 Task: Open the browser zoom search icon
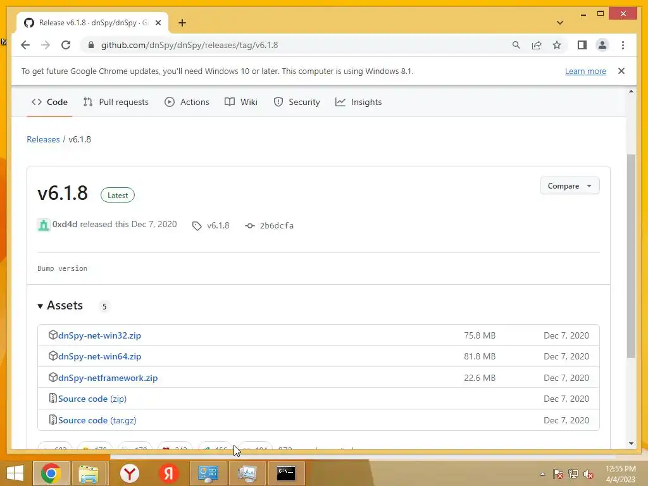[x=516, y=45]
